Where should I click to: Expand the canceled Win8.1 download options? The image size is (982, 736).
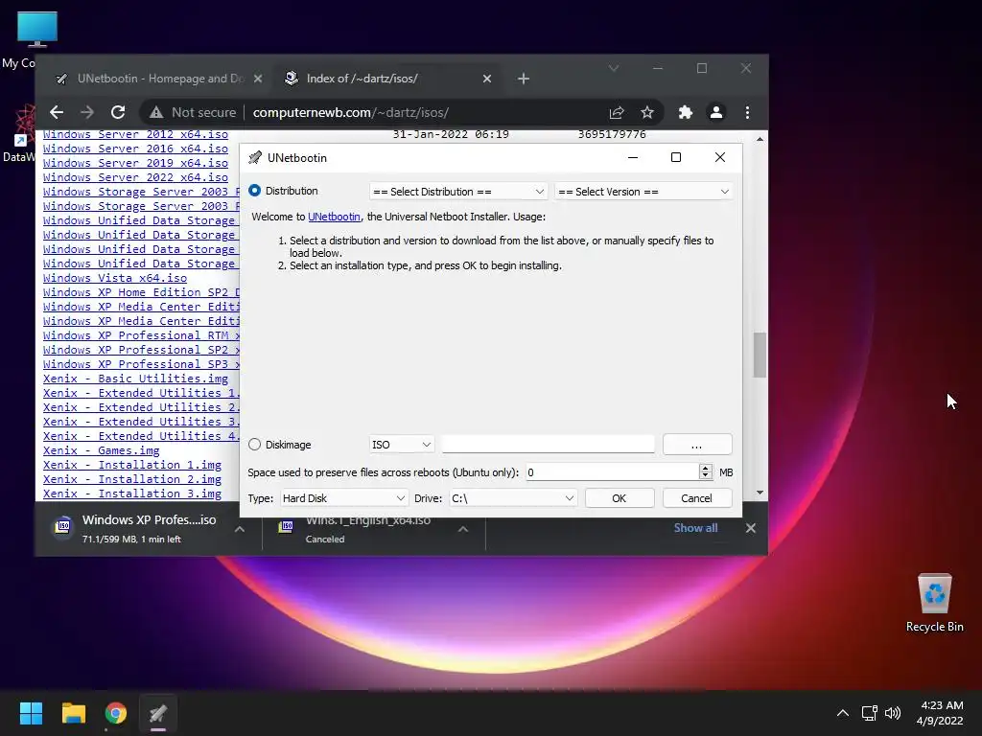(x=463, y=529)
